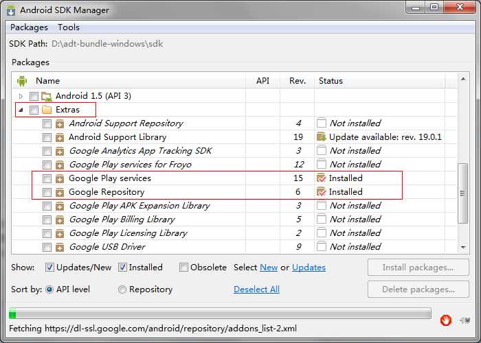Screen dimensions: 481x343
Task: Untick the Installed show filter
Action: (x=122, y=268)
